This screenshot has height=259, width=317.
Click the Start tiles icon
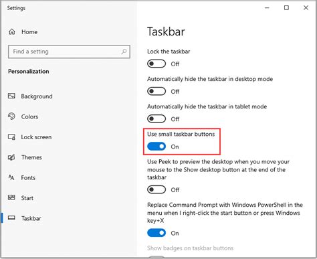tap(11, 197)
